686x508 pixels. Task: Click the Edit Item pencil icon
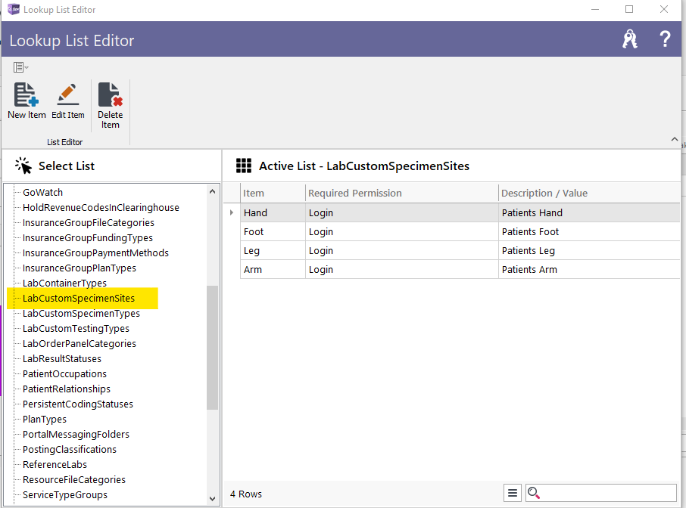pyautogui.click(x=67, y=94)
